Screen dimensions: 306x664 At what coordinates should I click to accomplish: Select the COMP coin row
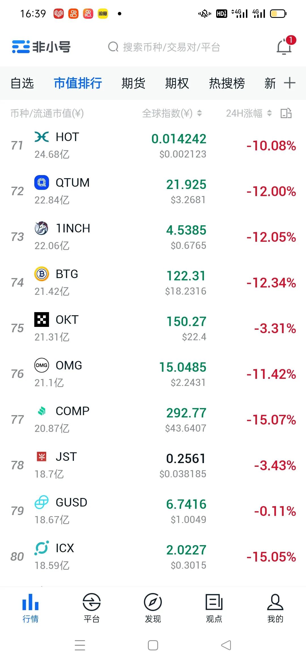point(153,419)
